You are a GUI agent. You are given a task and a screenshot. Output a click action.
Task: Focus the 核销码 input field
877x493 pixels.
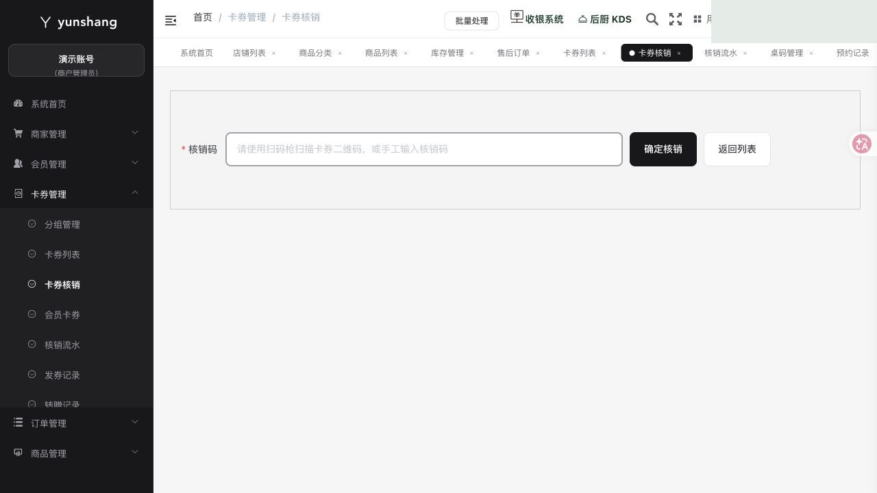[x=424, y=149]
